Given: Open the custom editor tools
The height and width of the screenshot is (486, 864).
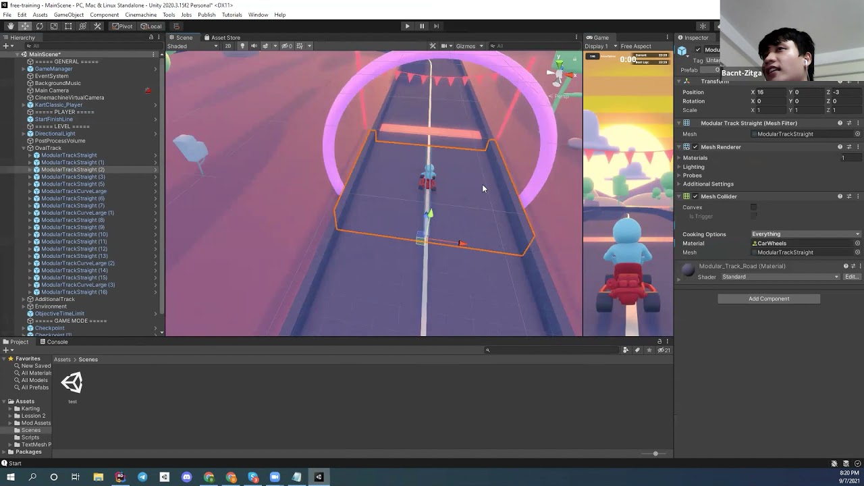Looking at the screenshot, I should (97, 26).
